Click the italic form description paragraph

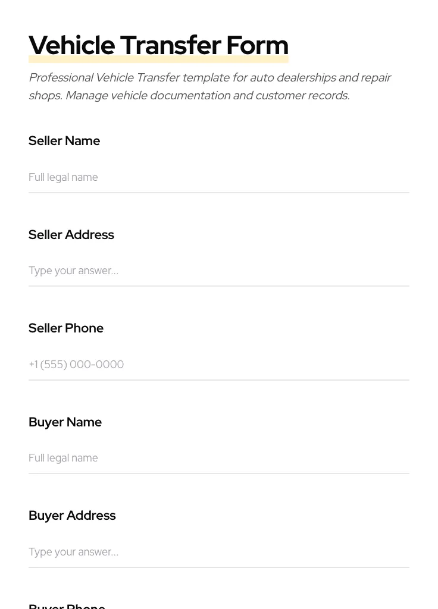pos(209,87)
